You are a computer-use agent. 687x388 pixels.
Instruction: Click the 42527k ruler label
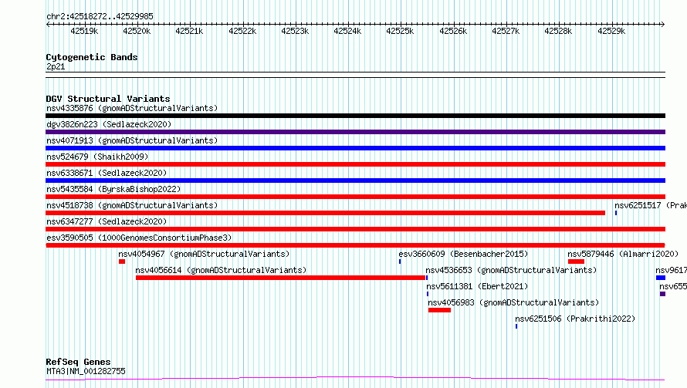click(x=506, y=31)
